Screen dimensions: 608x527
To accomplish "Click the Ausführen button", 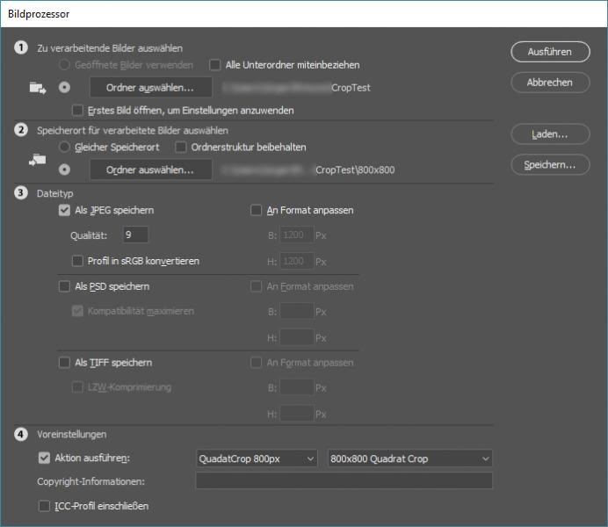I will pos(550,52).
